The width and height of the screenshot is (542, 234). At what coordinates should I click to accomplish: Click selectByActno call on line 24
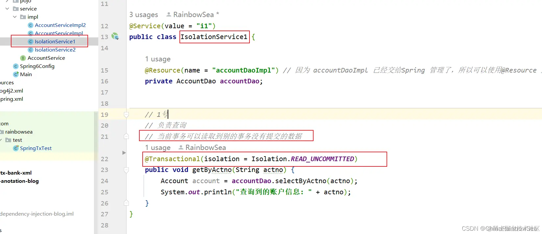[x=301, y=181]
